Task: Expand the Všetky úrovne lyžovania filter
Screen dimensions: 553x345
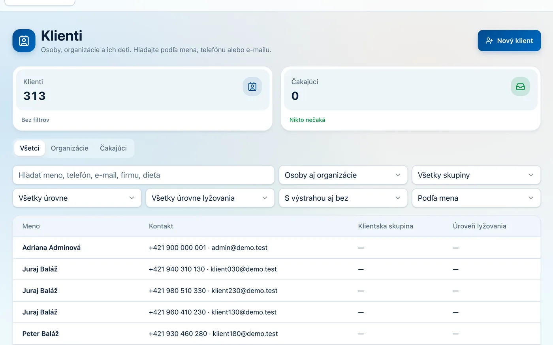Action: (210, 198)
